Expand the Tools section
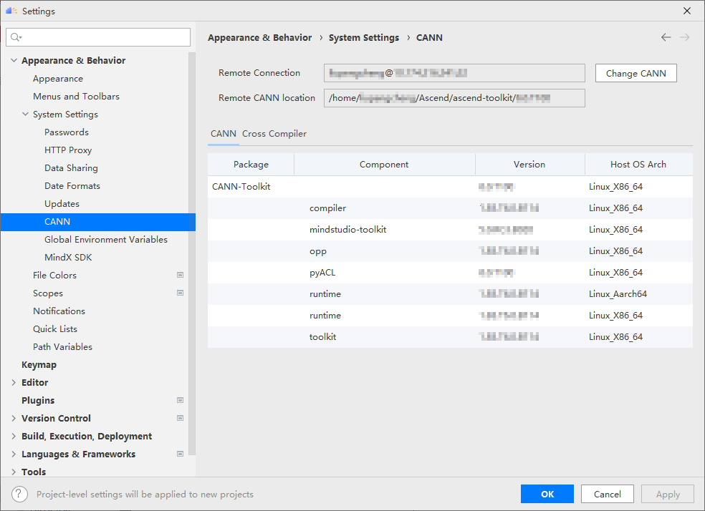Image resolution: width=705 pixels, height=511 pixels. (14, 472)
